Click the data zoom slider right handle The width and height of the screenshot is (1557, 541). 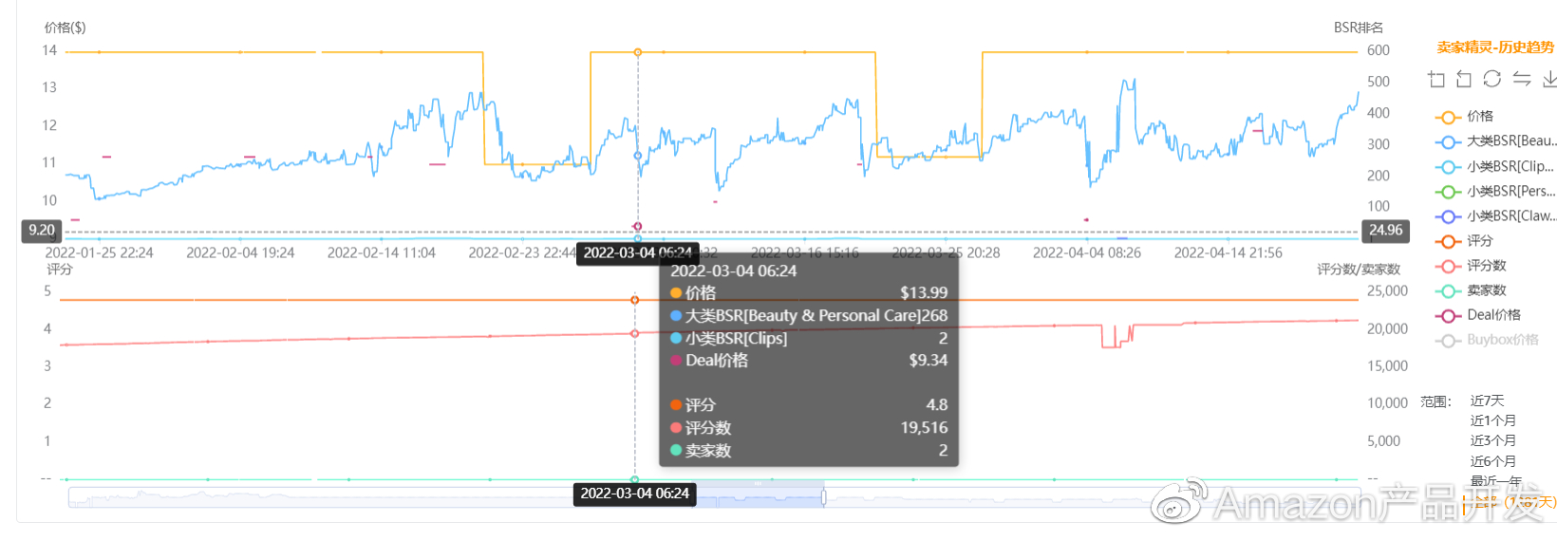823,496
